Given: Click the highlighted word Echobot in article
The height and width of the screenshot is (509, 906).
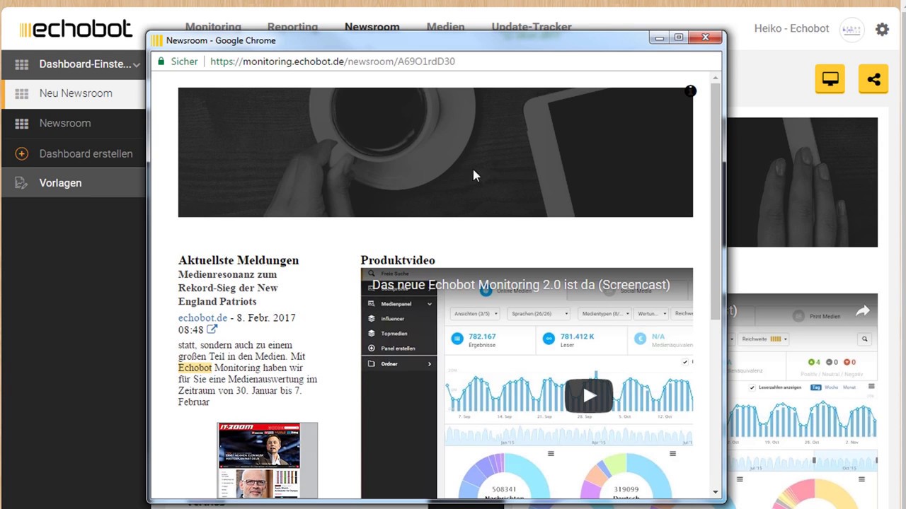Looking at the screenshot, I should click(x=195, y=368).
